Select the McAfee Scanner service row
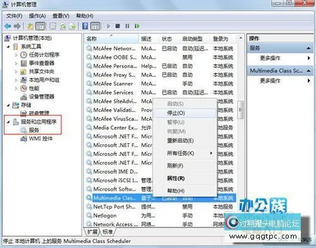Screen dimensions: 316x248 (x=161, y=84)
